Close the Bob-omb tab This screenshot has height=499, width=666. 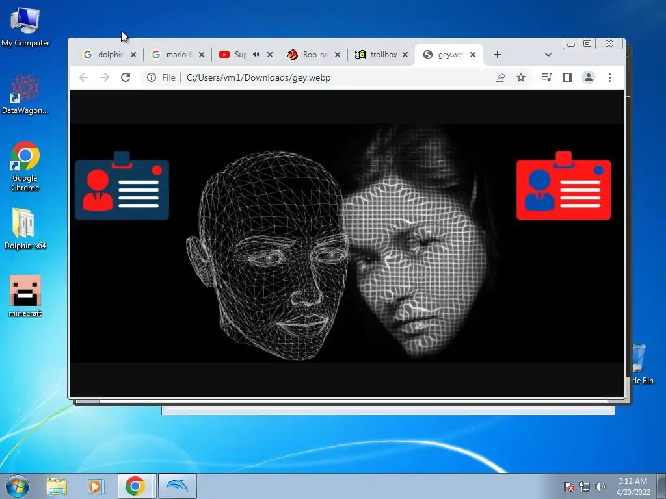(338, 55)
